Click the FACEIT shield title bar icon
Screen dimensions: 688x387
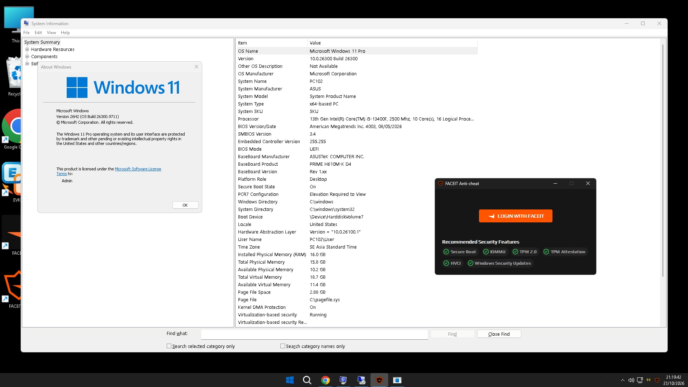[x=440, y=183]
